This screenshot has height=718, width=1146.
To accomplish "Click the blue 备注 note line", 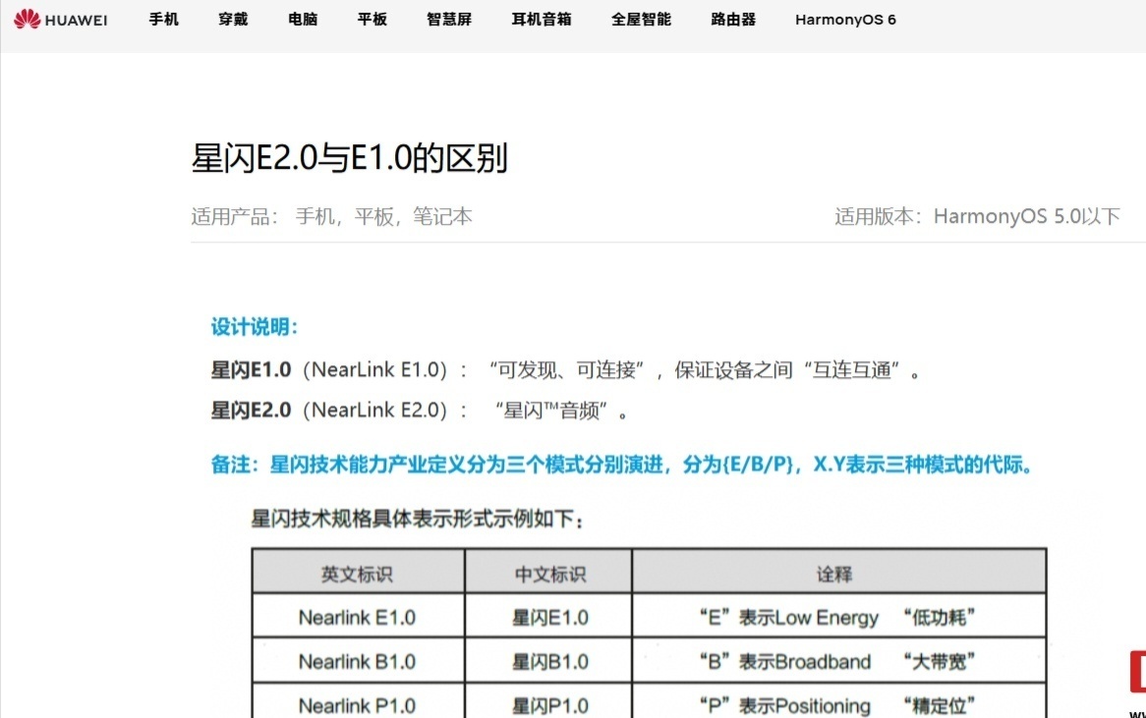I will click(622, 465).
